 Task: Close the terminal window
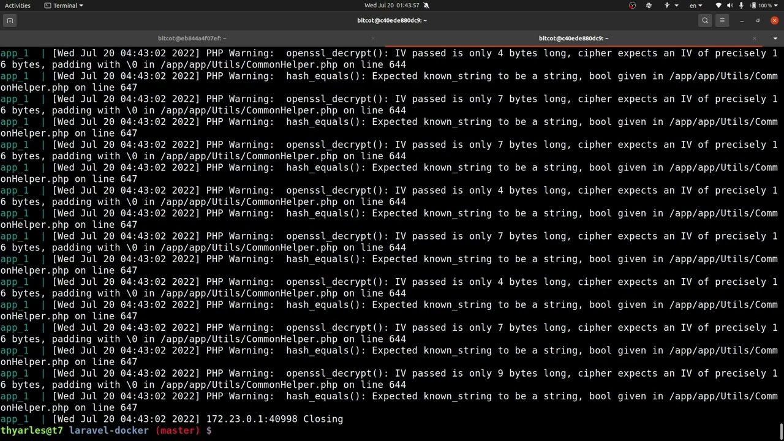[x=774, y=20]
